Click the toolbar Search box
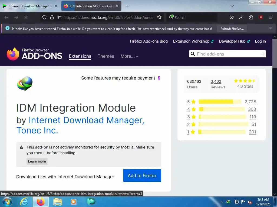This screenshot has width=277, height=207. [x=192, y=18]
